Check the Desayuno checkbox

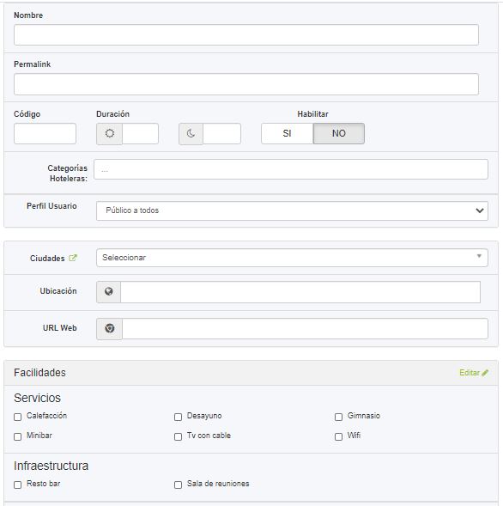click(x=178, y=417)
